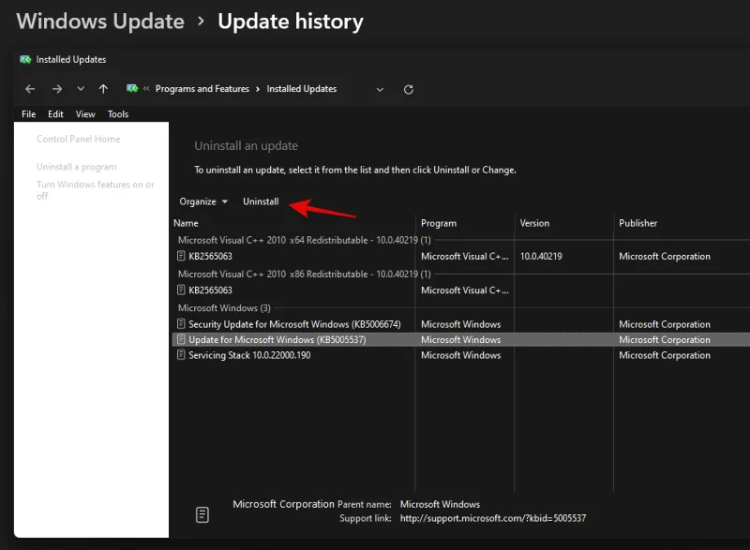The width and height of the screenshot is (750, 550).
Task: Click the Up one level arrow icon
Action: coord(103,88)
